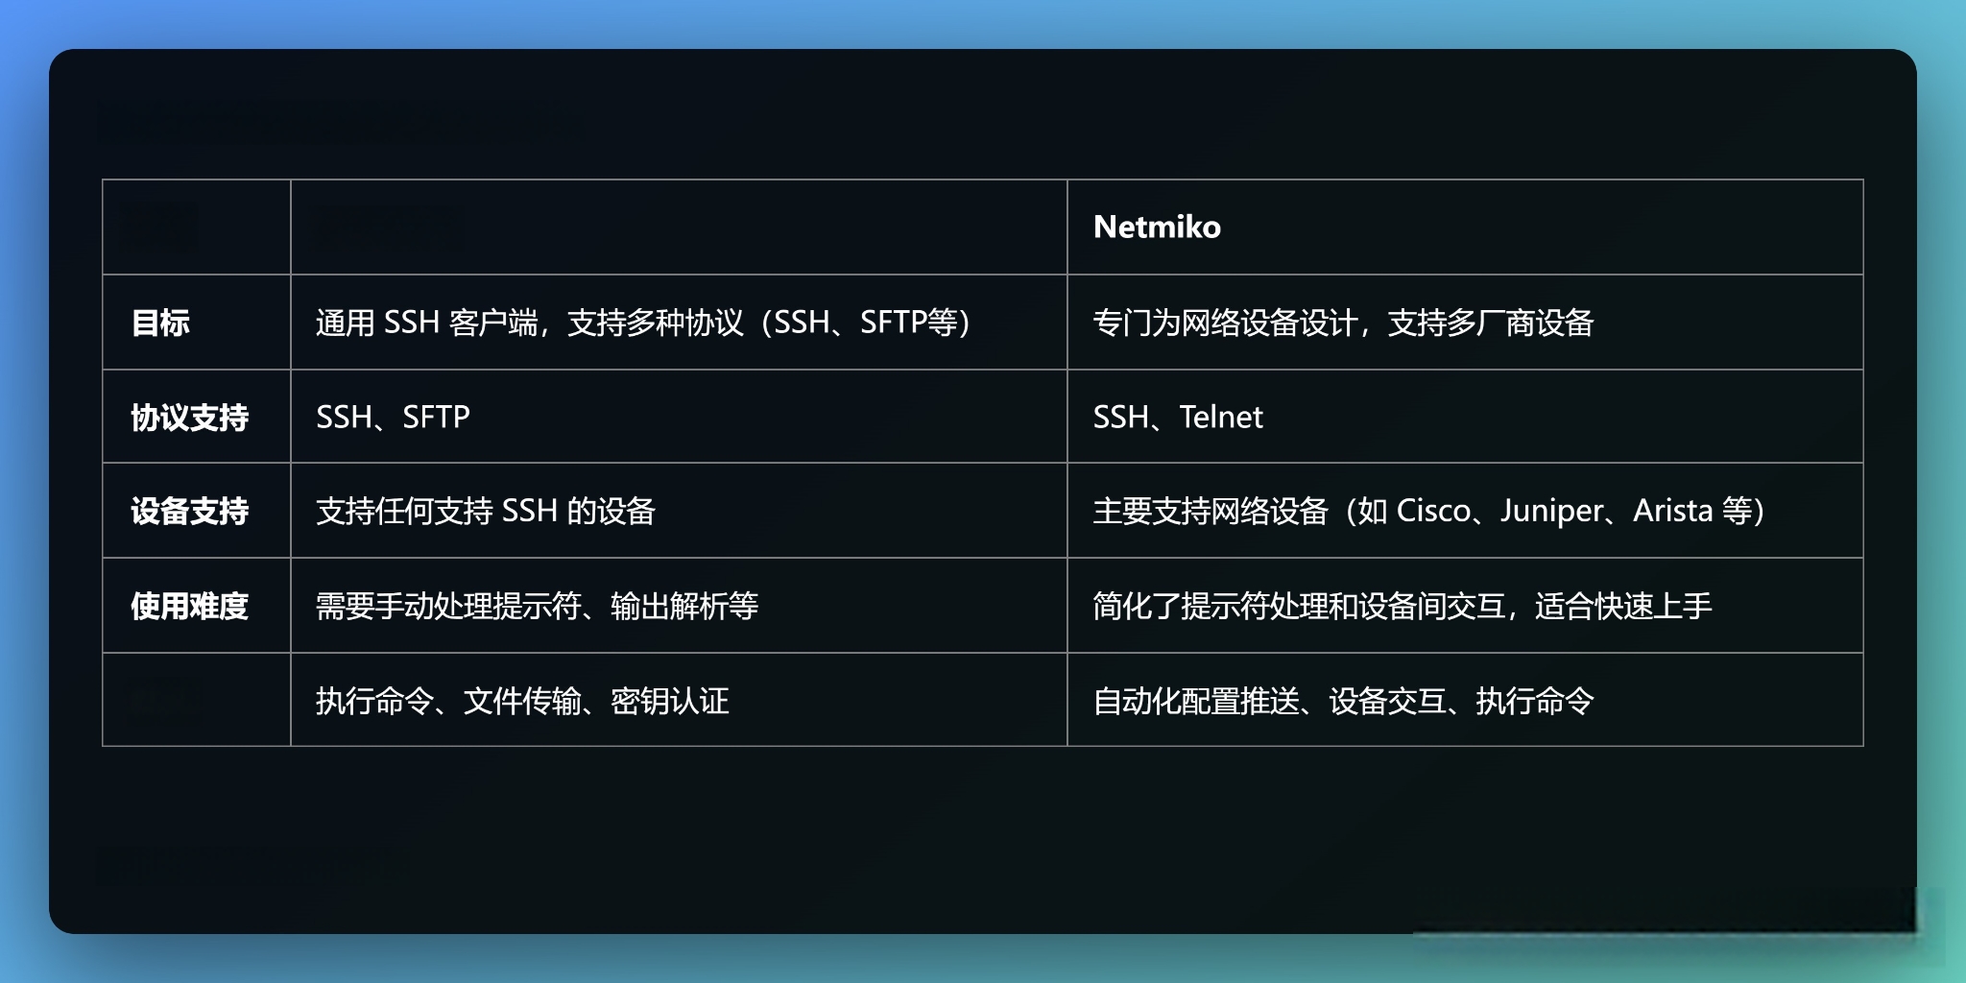The height and width of the screenshot is (983, 1966).
Task: Click the blurred top-left header cell above 目标
Action: pos(160,228)
